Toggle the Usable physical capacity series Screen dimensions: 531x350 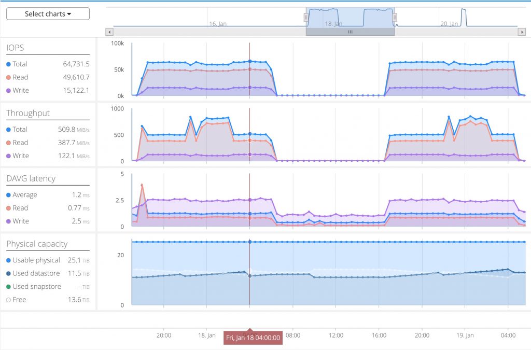pos(33,260)
